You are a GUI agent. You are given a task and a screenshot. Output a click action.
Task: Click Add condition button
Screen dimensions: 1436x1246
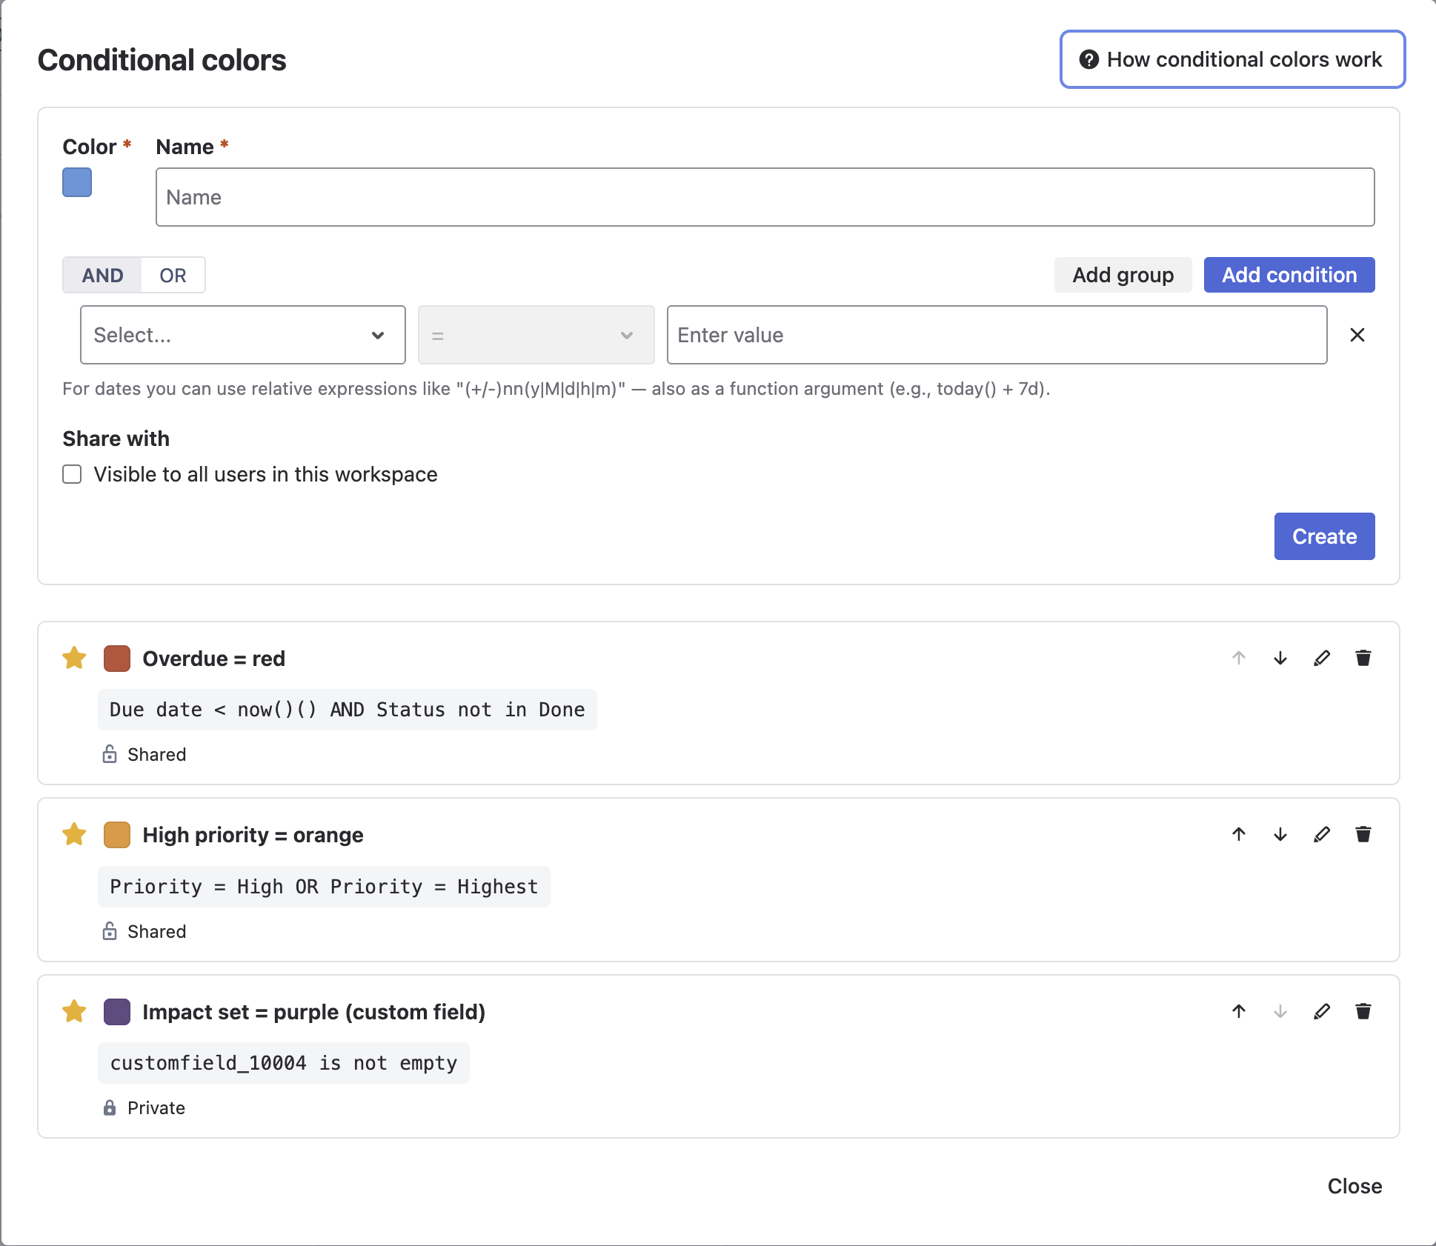coord(1289,275)
